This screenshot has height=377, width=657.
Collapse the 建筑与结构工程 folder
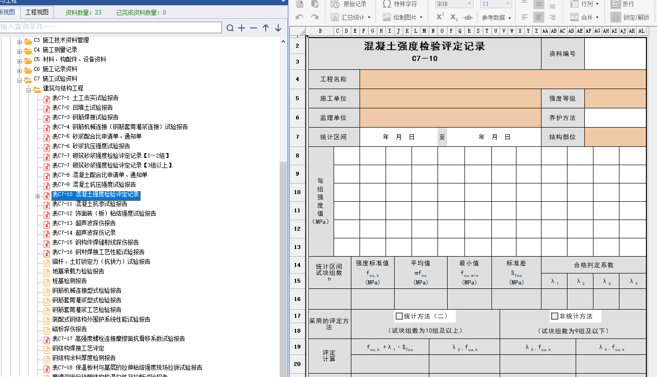(x=29, y=90)
